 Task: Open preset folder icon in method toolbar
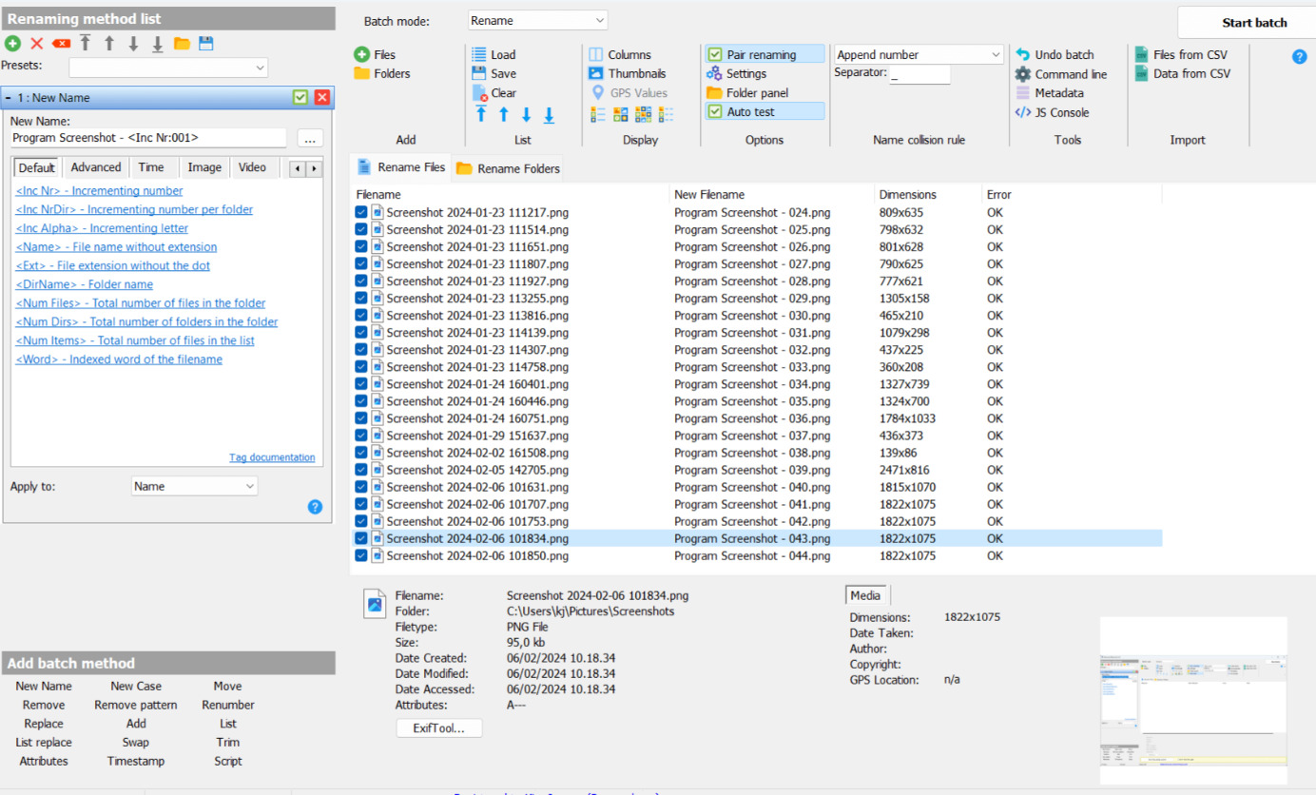click(x=182, y=44)
